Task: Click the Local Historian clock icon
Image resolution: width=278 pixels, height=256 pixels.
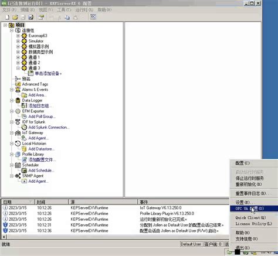Action: coord(18,144)
